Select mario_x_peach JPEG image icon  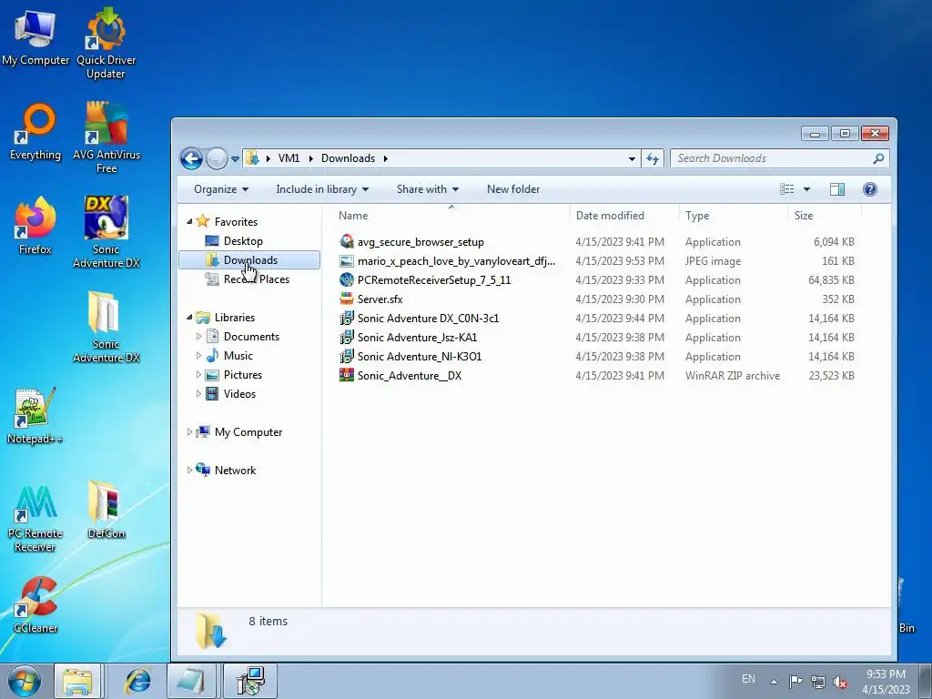pyautogui.click(x=347, y=261)
